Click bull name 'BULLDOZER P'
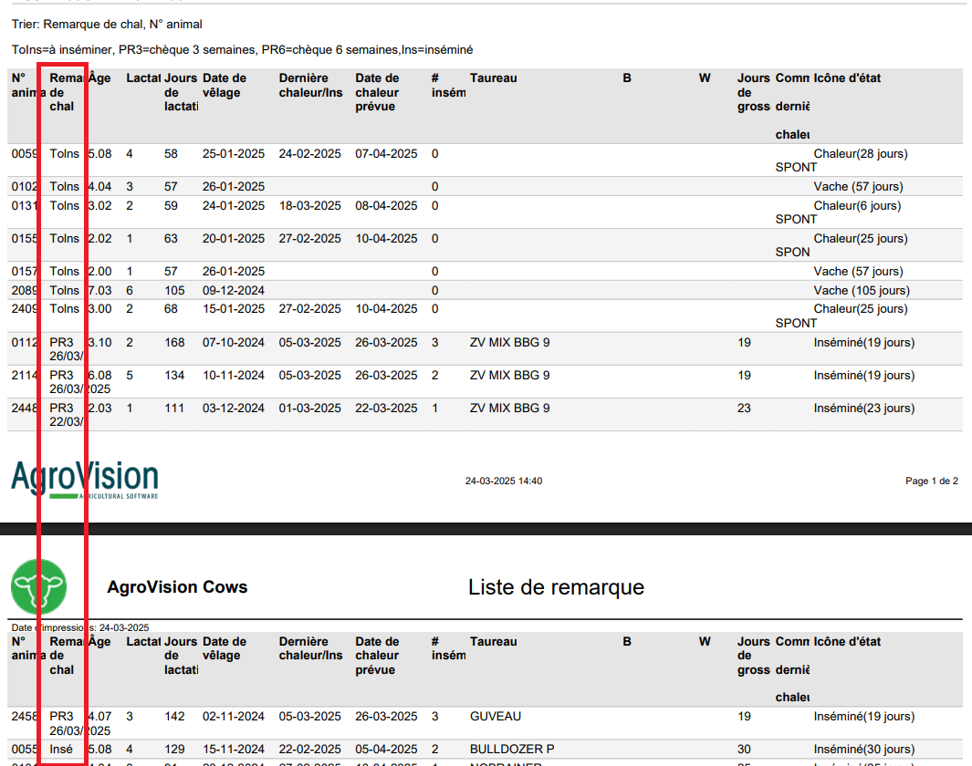The width and height of the screenshot is (972, 766). click(x=512, y=750)
